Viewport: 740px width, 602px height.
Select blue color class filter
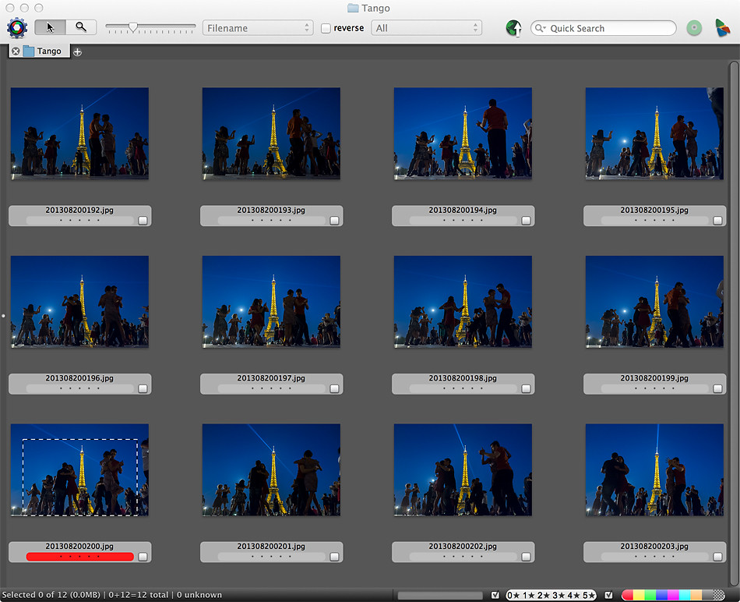point(661,596)
